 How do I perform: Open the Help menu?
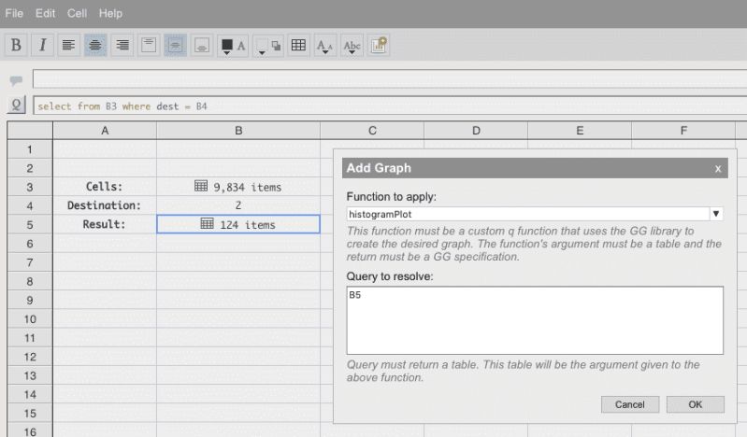point(110,13)
